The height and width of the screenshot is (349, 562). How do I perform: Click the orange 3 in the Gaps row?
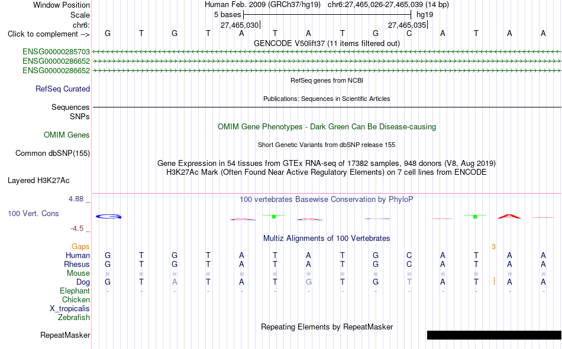pyautogui.click(x=493, y=247)
